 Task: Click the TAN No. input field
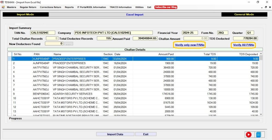click(42, 33)
